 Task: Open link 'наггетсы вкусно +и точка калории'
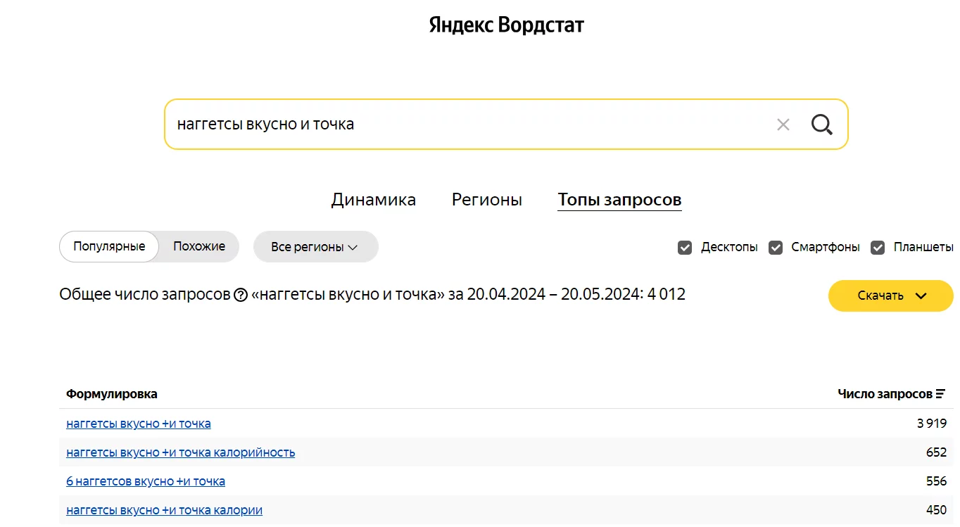(x=165, y=510)
